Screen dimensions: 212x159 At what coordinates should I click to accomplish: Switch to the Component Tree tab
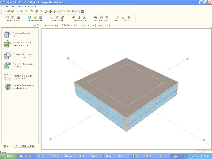[25, 146]
